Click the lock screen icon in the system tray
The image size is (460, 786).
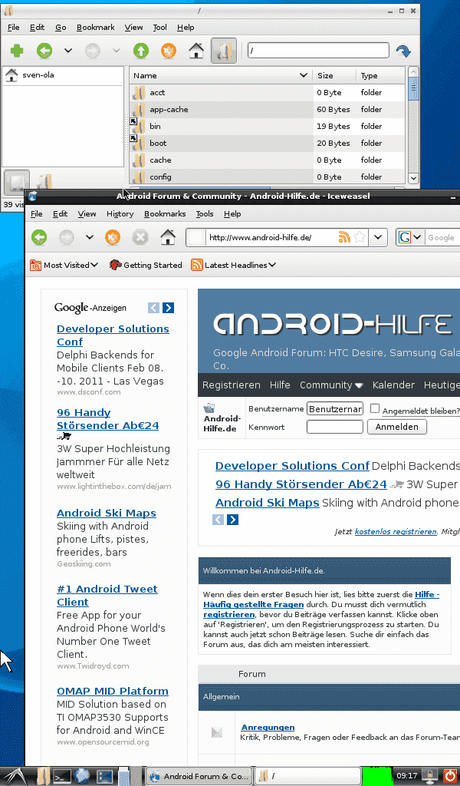click(430, 775)
